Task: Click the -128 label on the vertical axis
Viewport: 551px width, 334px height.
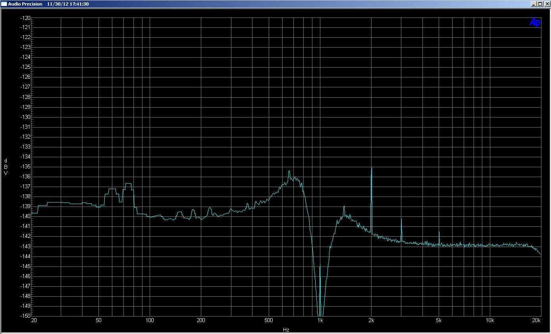Action: click(x=25, y=97)
